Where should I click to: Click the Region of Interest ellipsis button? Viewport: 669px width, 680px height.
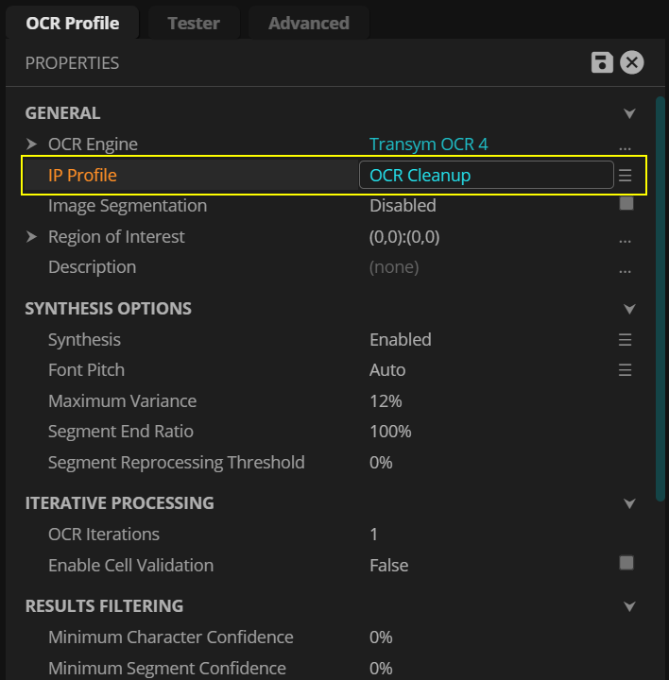click(625, 238)
